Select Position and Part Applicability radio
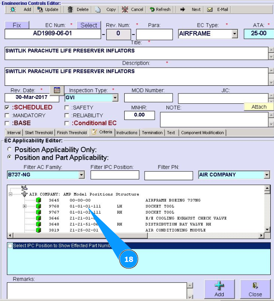Screen dimensions: 274x301 [x=9, y=157]
